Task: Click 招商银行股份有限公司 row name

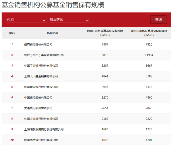Action: [38, 44]
